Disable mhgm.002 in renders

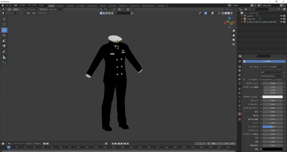pos(284,19)
